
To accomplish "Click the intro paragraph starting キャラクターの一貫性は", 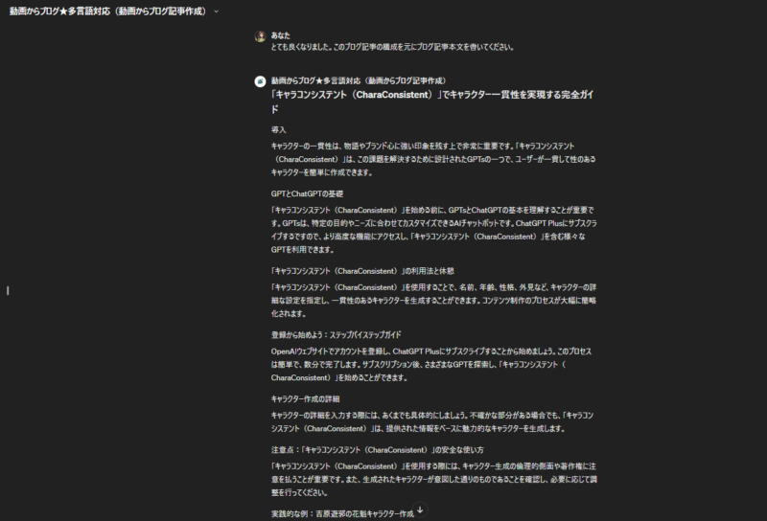I will 433,159.
